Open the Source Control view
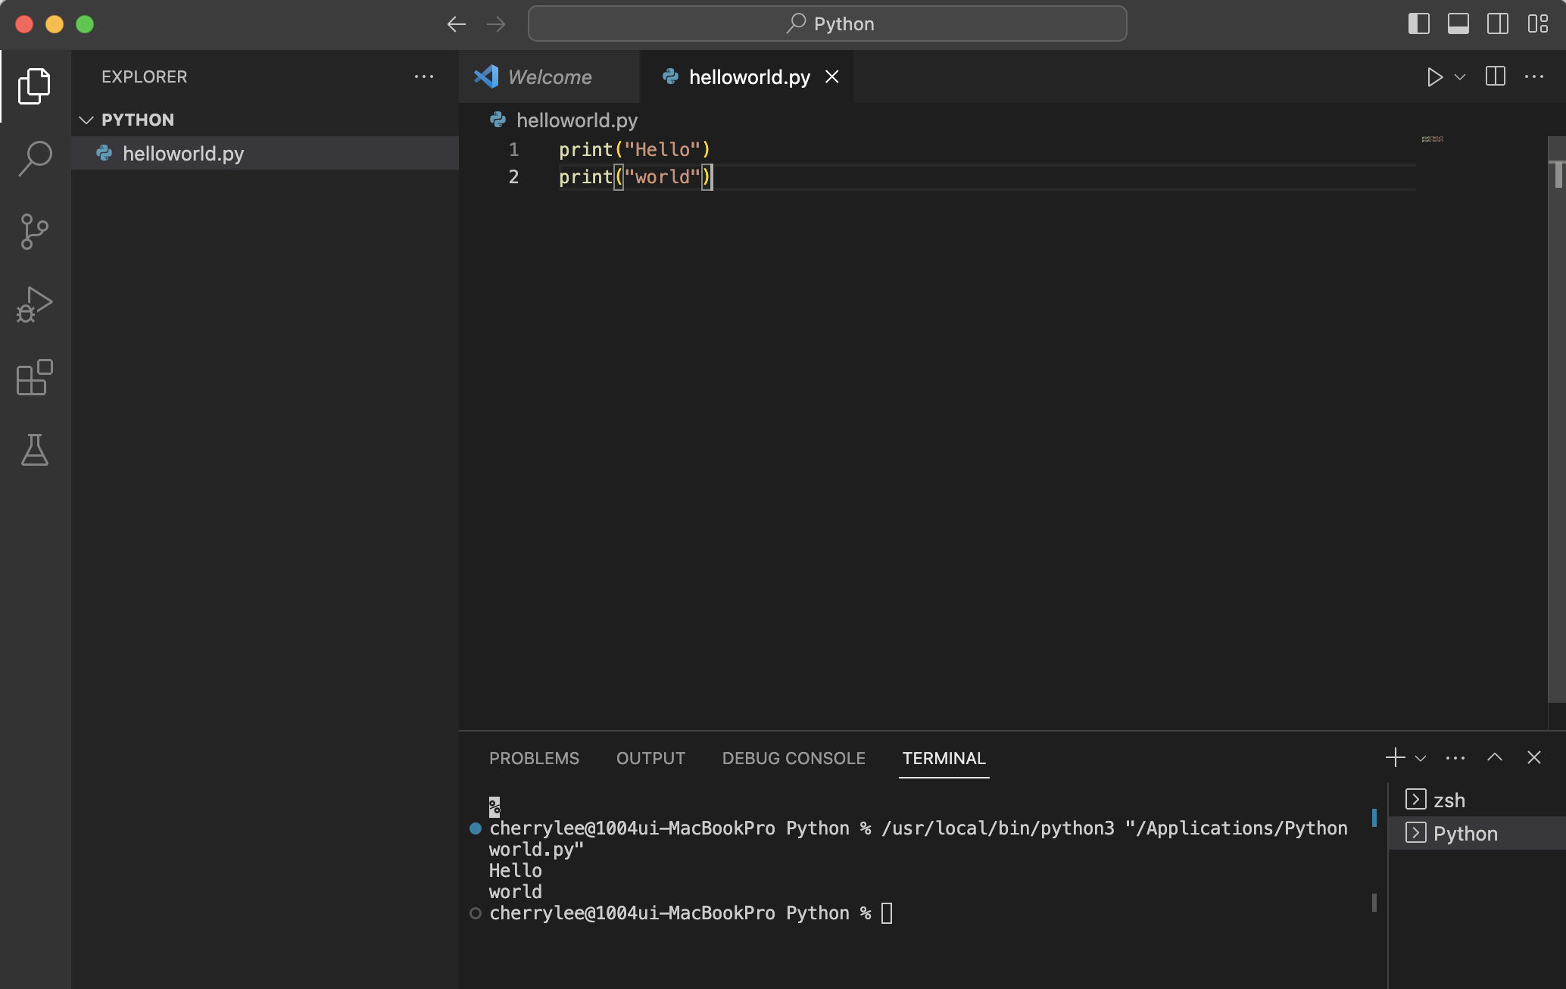This screenshot has height=989, width=1566. pyautogui.click(x=35, y=232)
